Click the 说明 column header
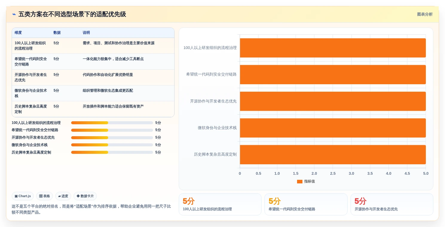 [86, 33]
